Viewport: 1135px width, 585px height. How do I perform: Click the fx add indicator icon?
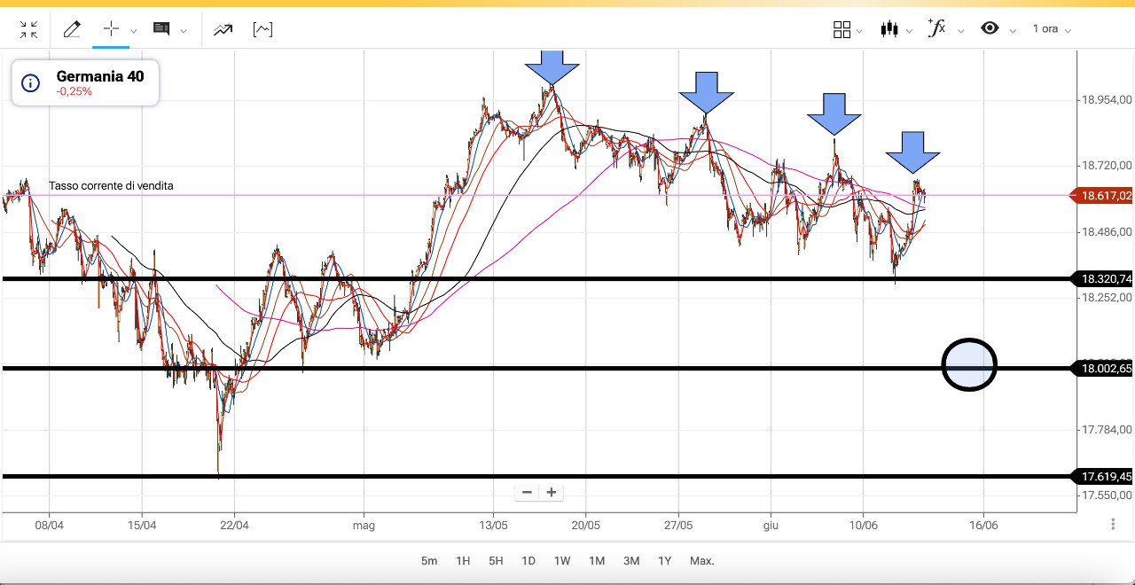coord(936,28)
